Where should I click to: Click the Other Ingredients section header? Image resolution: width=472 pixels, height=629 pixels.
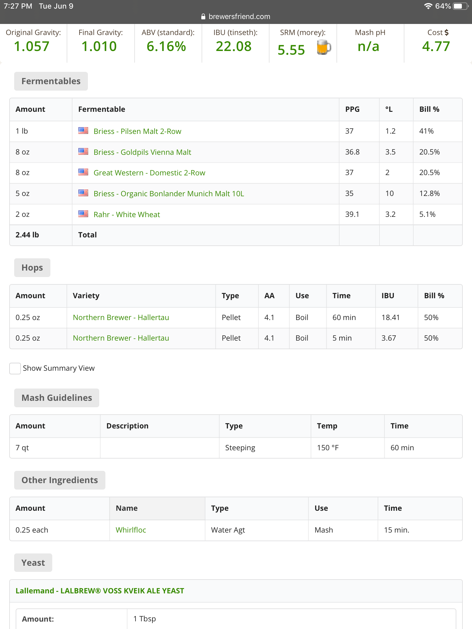pyautogui.click(x=60, y=480)
